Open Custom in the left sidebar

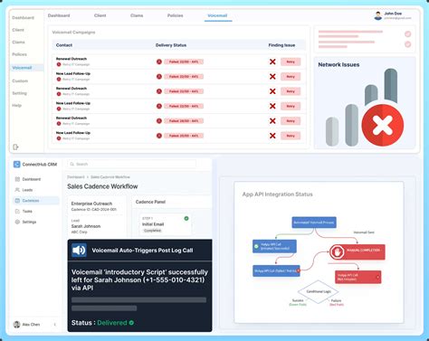pos(20,81)
